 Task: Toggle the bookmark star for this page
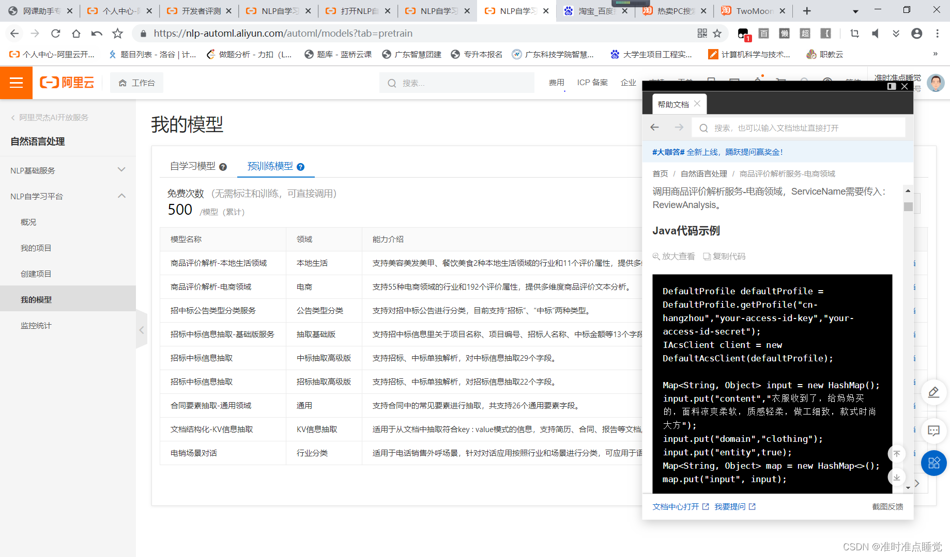(x=717, y=33)
